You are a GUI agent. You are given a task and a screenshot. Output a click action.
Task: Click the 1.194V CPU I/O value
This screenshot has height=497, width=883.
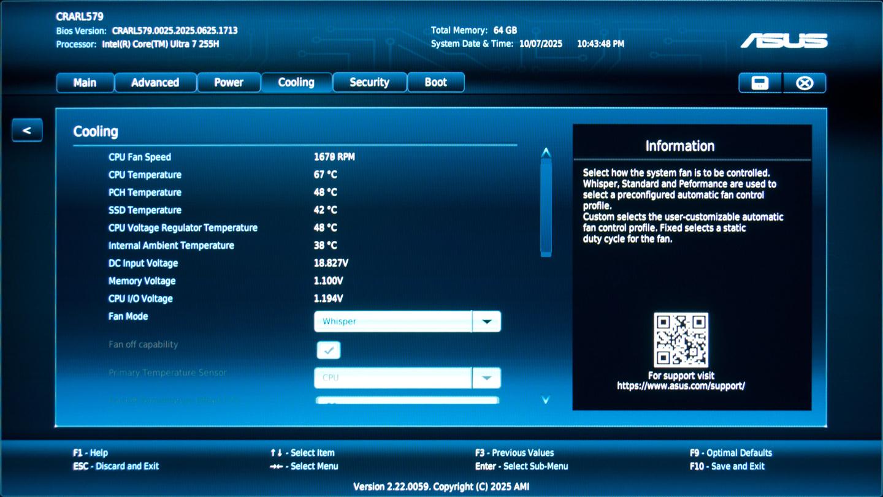[328, 299]
